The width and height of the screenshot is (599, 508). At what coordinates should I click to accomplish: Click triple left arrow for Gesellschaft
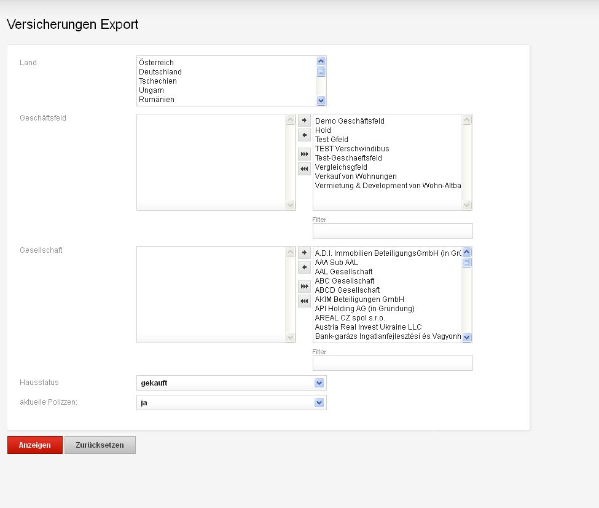click(x=304, y=301)
